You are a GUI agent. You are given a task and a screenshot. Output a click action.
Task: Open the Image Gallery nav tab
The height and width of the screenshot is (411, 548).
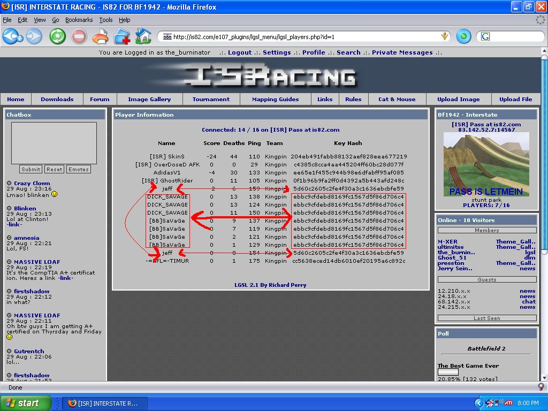coord(149,99)
